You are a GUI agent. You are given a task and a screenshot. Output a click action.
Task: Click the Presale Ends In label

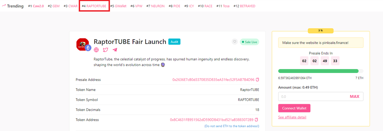[321, 53]
